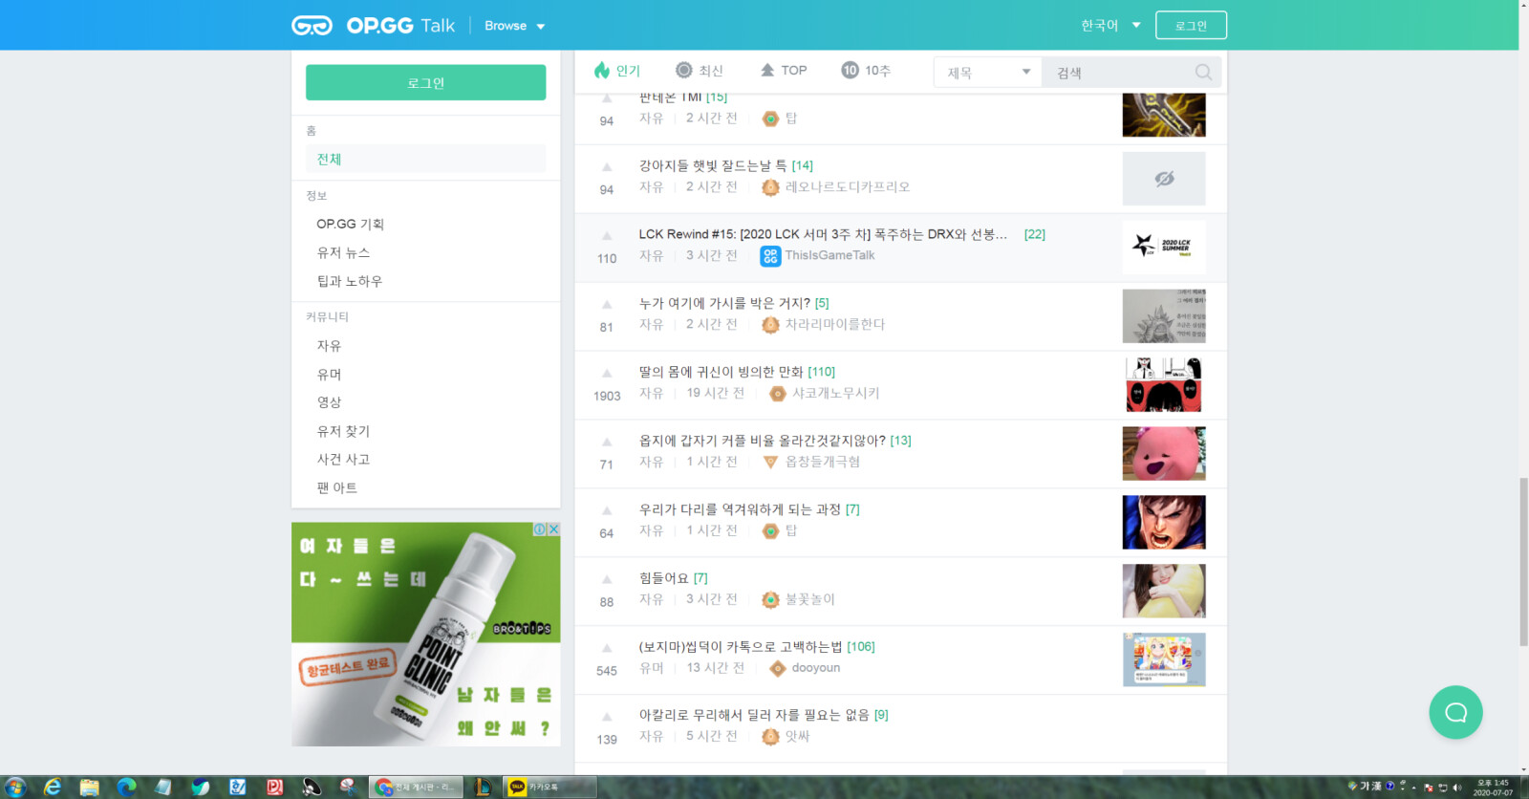Screen dimensions: 1529x799
Task: Click the green 로그인 sidebar button
Action: 425,83
